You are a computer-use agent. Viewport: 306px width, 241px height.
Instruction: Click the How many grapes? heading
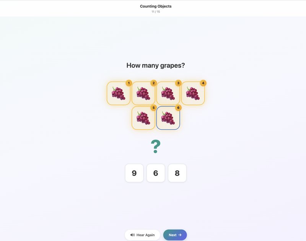pos(156,65)
